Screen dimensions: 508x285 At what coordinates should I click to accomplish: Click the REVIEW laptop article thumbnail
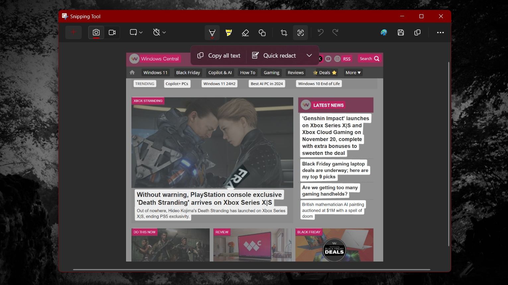click(x=252, y=245)
